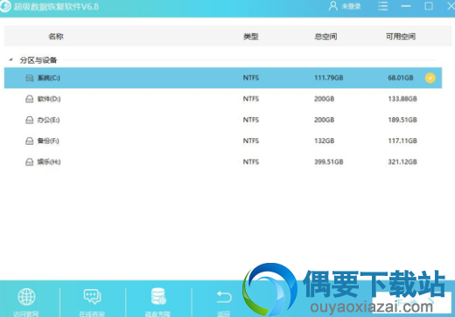The height and width of the screenshot is (317, 455).
Task: Click the 68.01GB free space value
Action: [x=401, y=78]
